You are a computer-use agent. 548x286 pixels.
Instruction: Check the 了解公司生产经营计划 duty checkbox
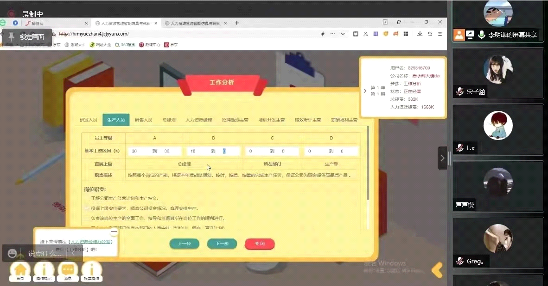click(x=87, y=198)
